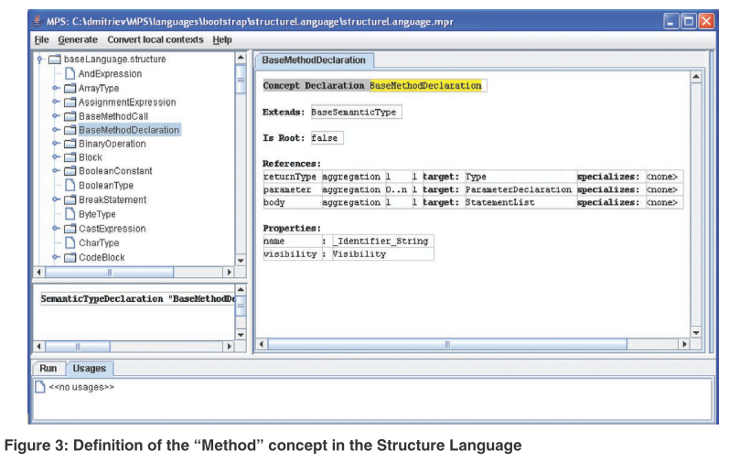
Task: Switch to the Usages tab
Action: (90, 368)
